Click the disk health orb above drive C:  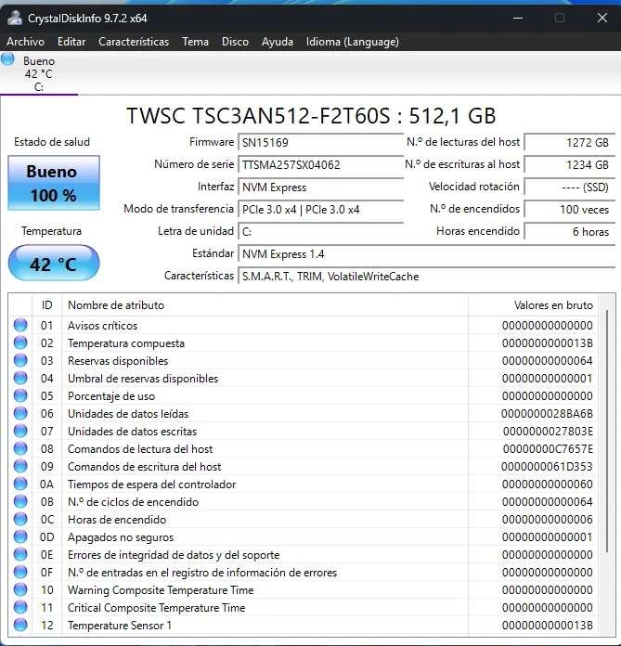(8, 59)
